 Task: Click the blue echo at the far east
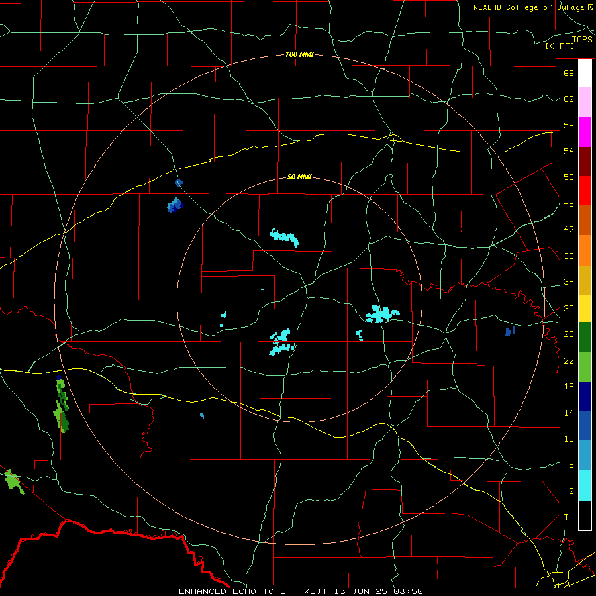tap(510, 331)
